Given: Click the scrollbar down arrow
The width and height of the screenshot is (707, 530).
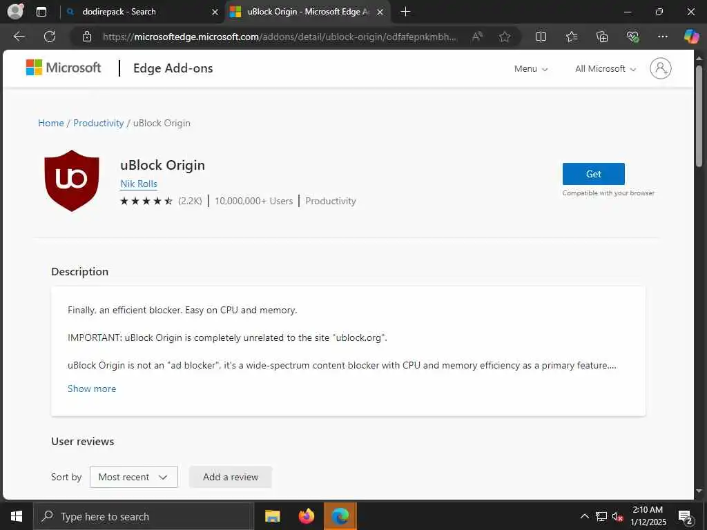Looking at the screenshot, I should [699, 491].
